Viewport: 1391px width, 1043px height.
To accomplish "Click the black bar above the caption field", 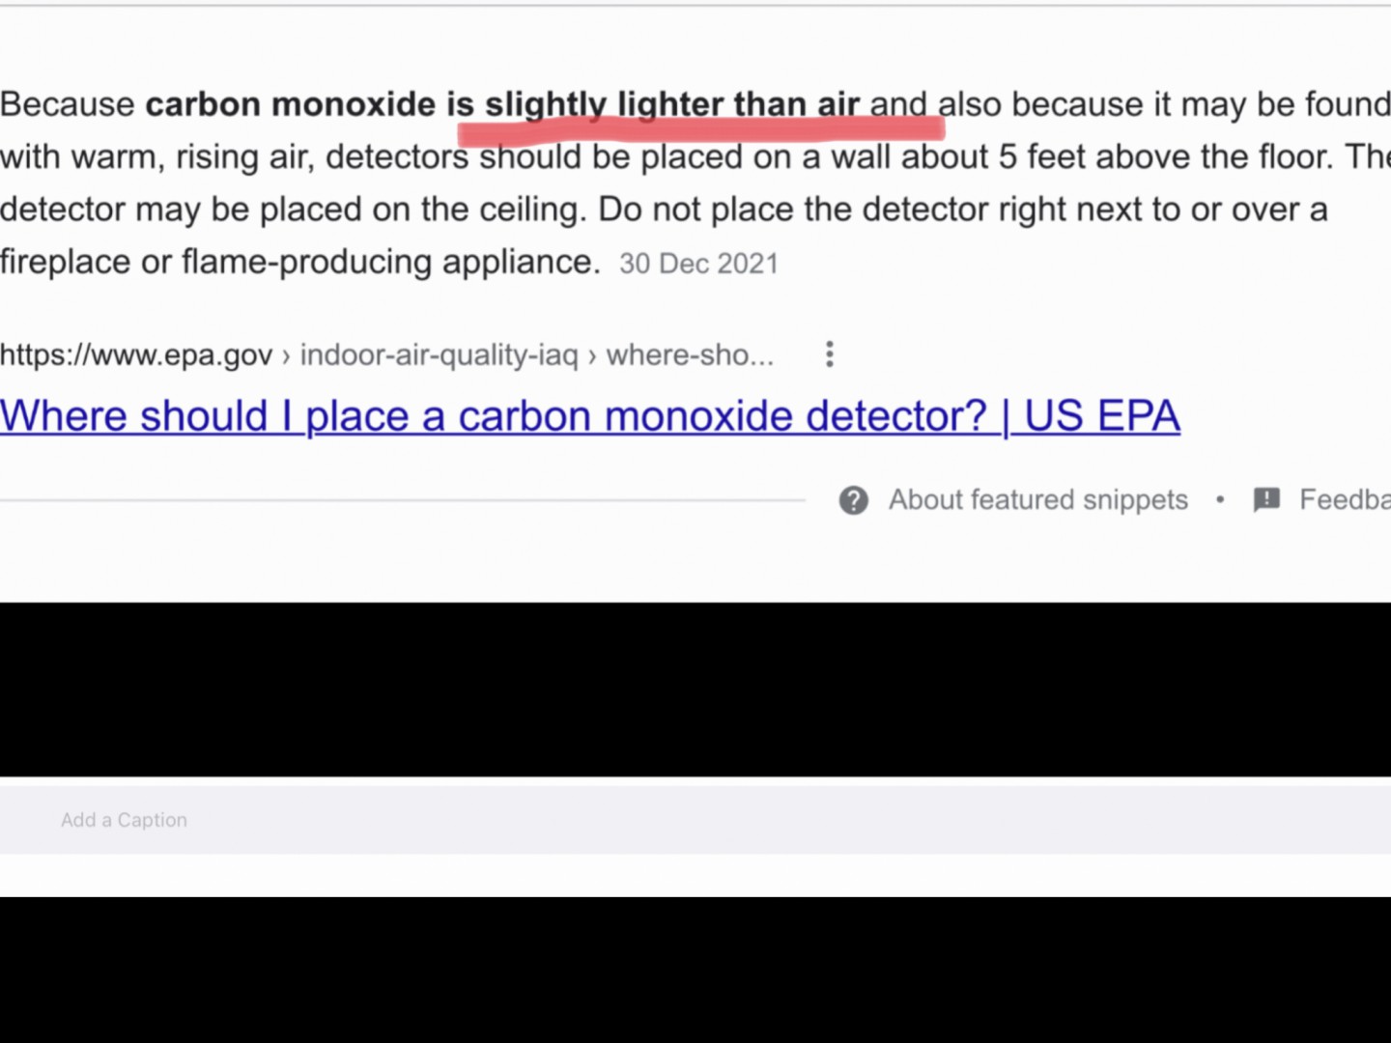I will tap(695, 689).
